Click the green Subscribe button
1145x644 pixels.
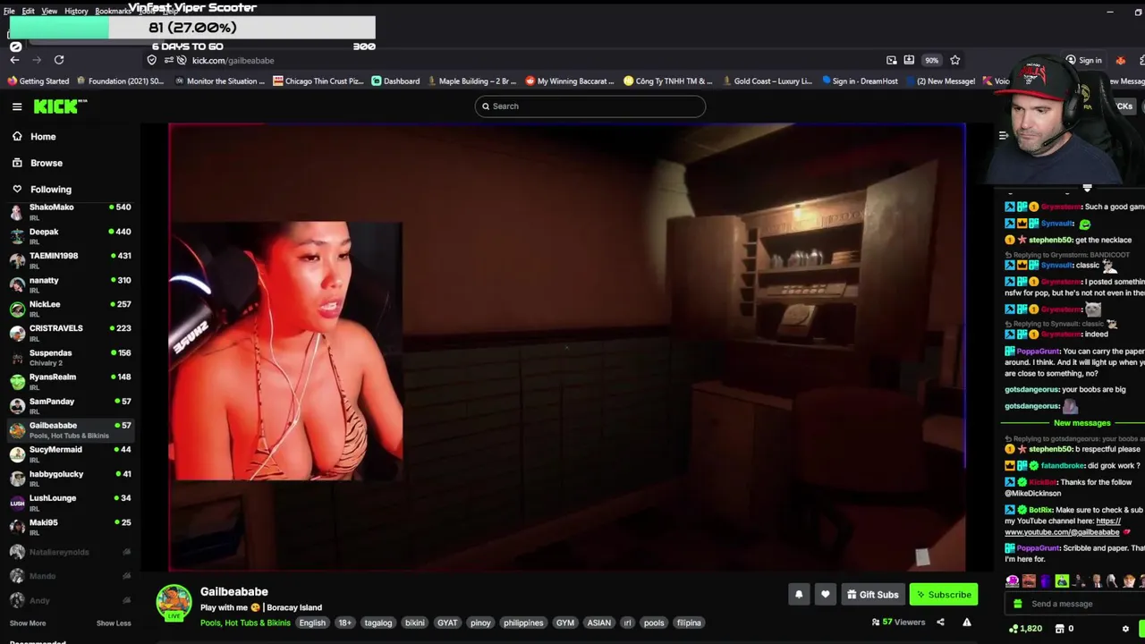944,594
